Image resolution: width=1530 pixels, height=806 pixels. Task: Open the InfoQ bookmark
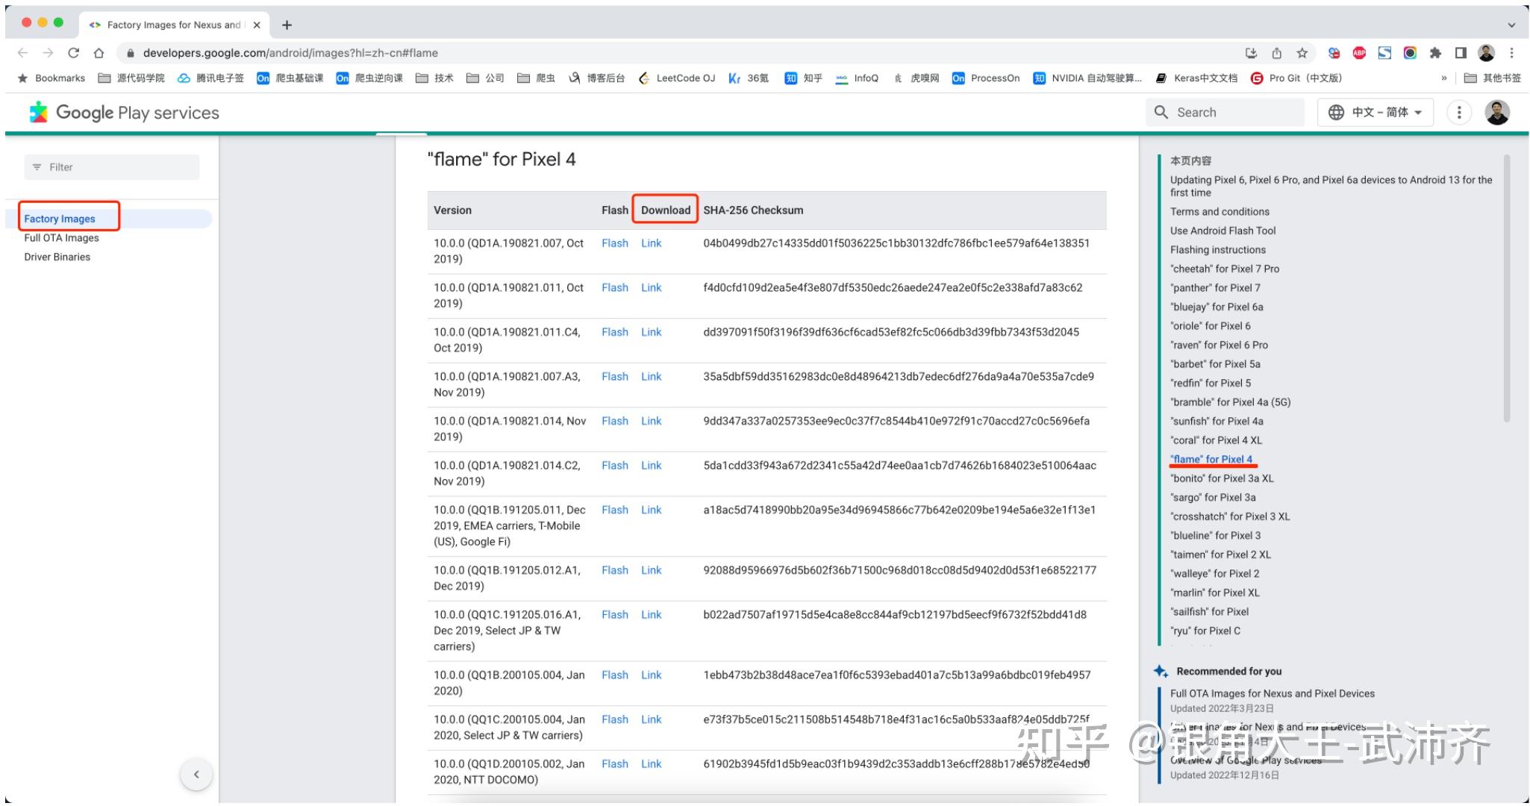point(857,78)
